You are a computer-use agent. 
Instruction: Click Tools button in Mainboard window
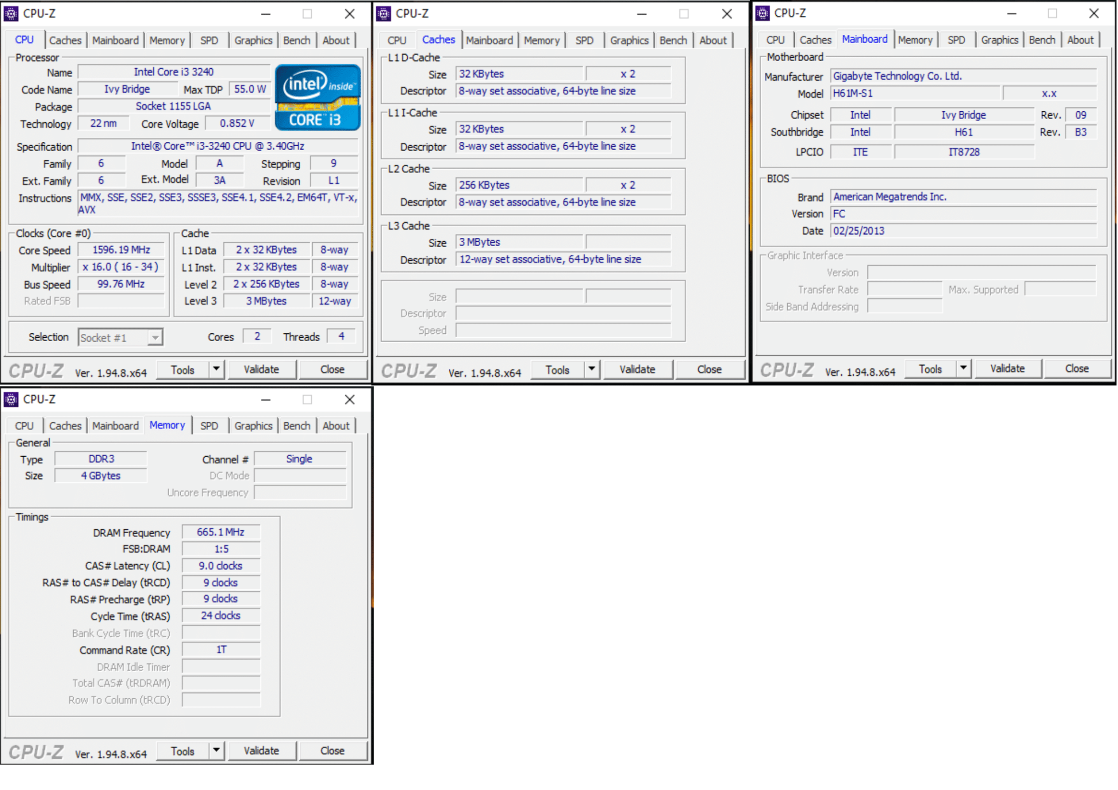[x=930, y=369]
